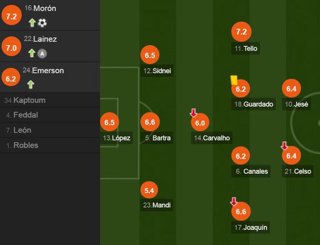
Task: Click the red sub-off arrow on Celso
Action: pyautogui.click(x=284, y=146)
